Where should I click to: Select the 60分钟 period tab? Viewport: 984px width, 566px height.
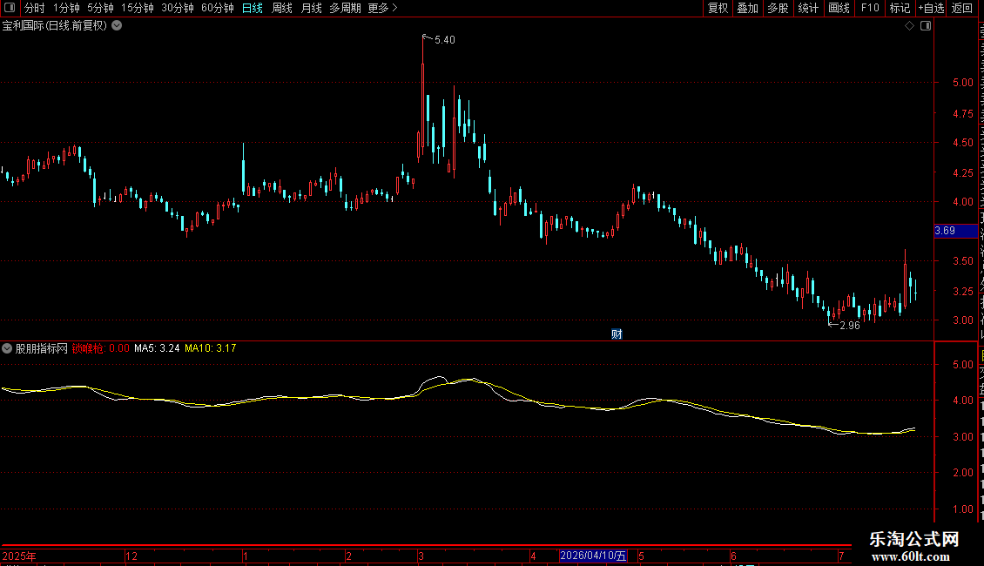(x=217, y=8)
